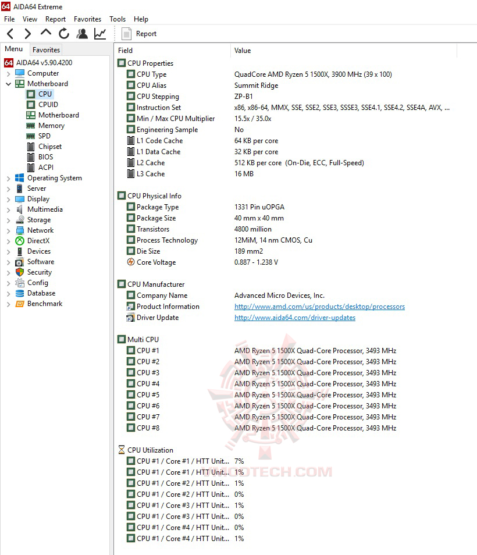The width and height of the screenshot is (477, 555).
Task: Open the View menu
Action: click(30, 19)
